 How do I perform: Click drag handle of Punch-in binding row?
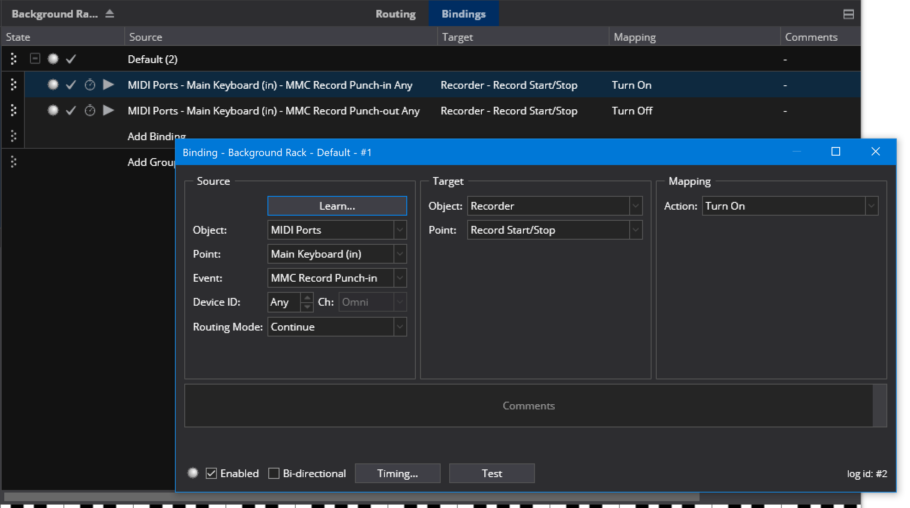pos(14,85)
